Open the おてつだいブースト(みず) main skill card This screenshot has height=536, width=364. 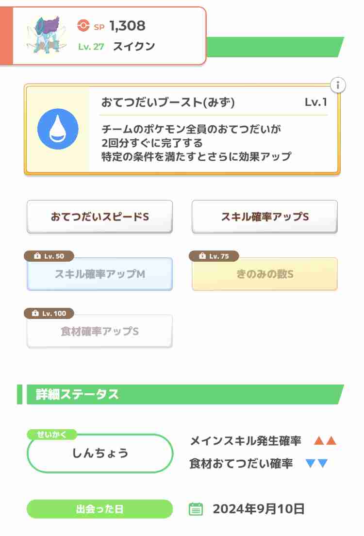(x=182, y=130)
